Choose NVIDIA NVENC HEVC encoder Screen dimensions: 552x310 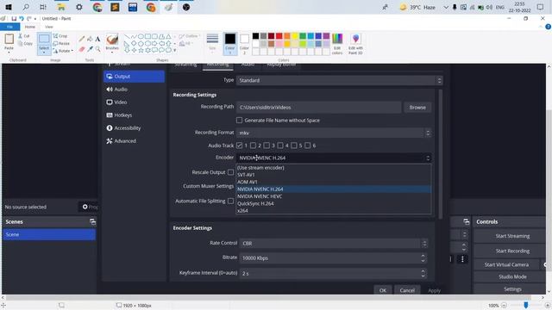pyautogui.click(x=334, y=196)
